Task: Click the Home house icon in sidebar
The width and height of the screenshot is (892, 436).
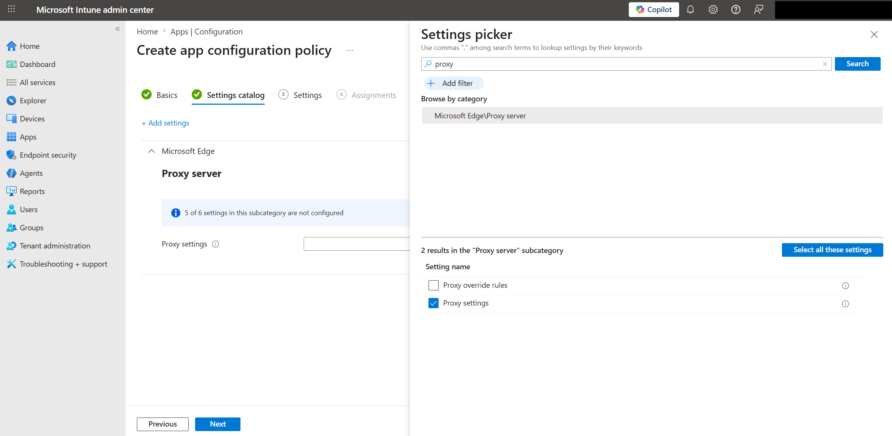Action: [11, 46]
